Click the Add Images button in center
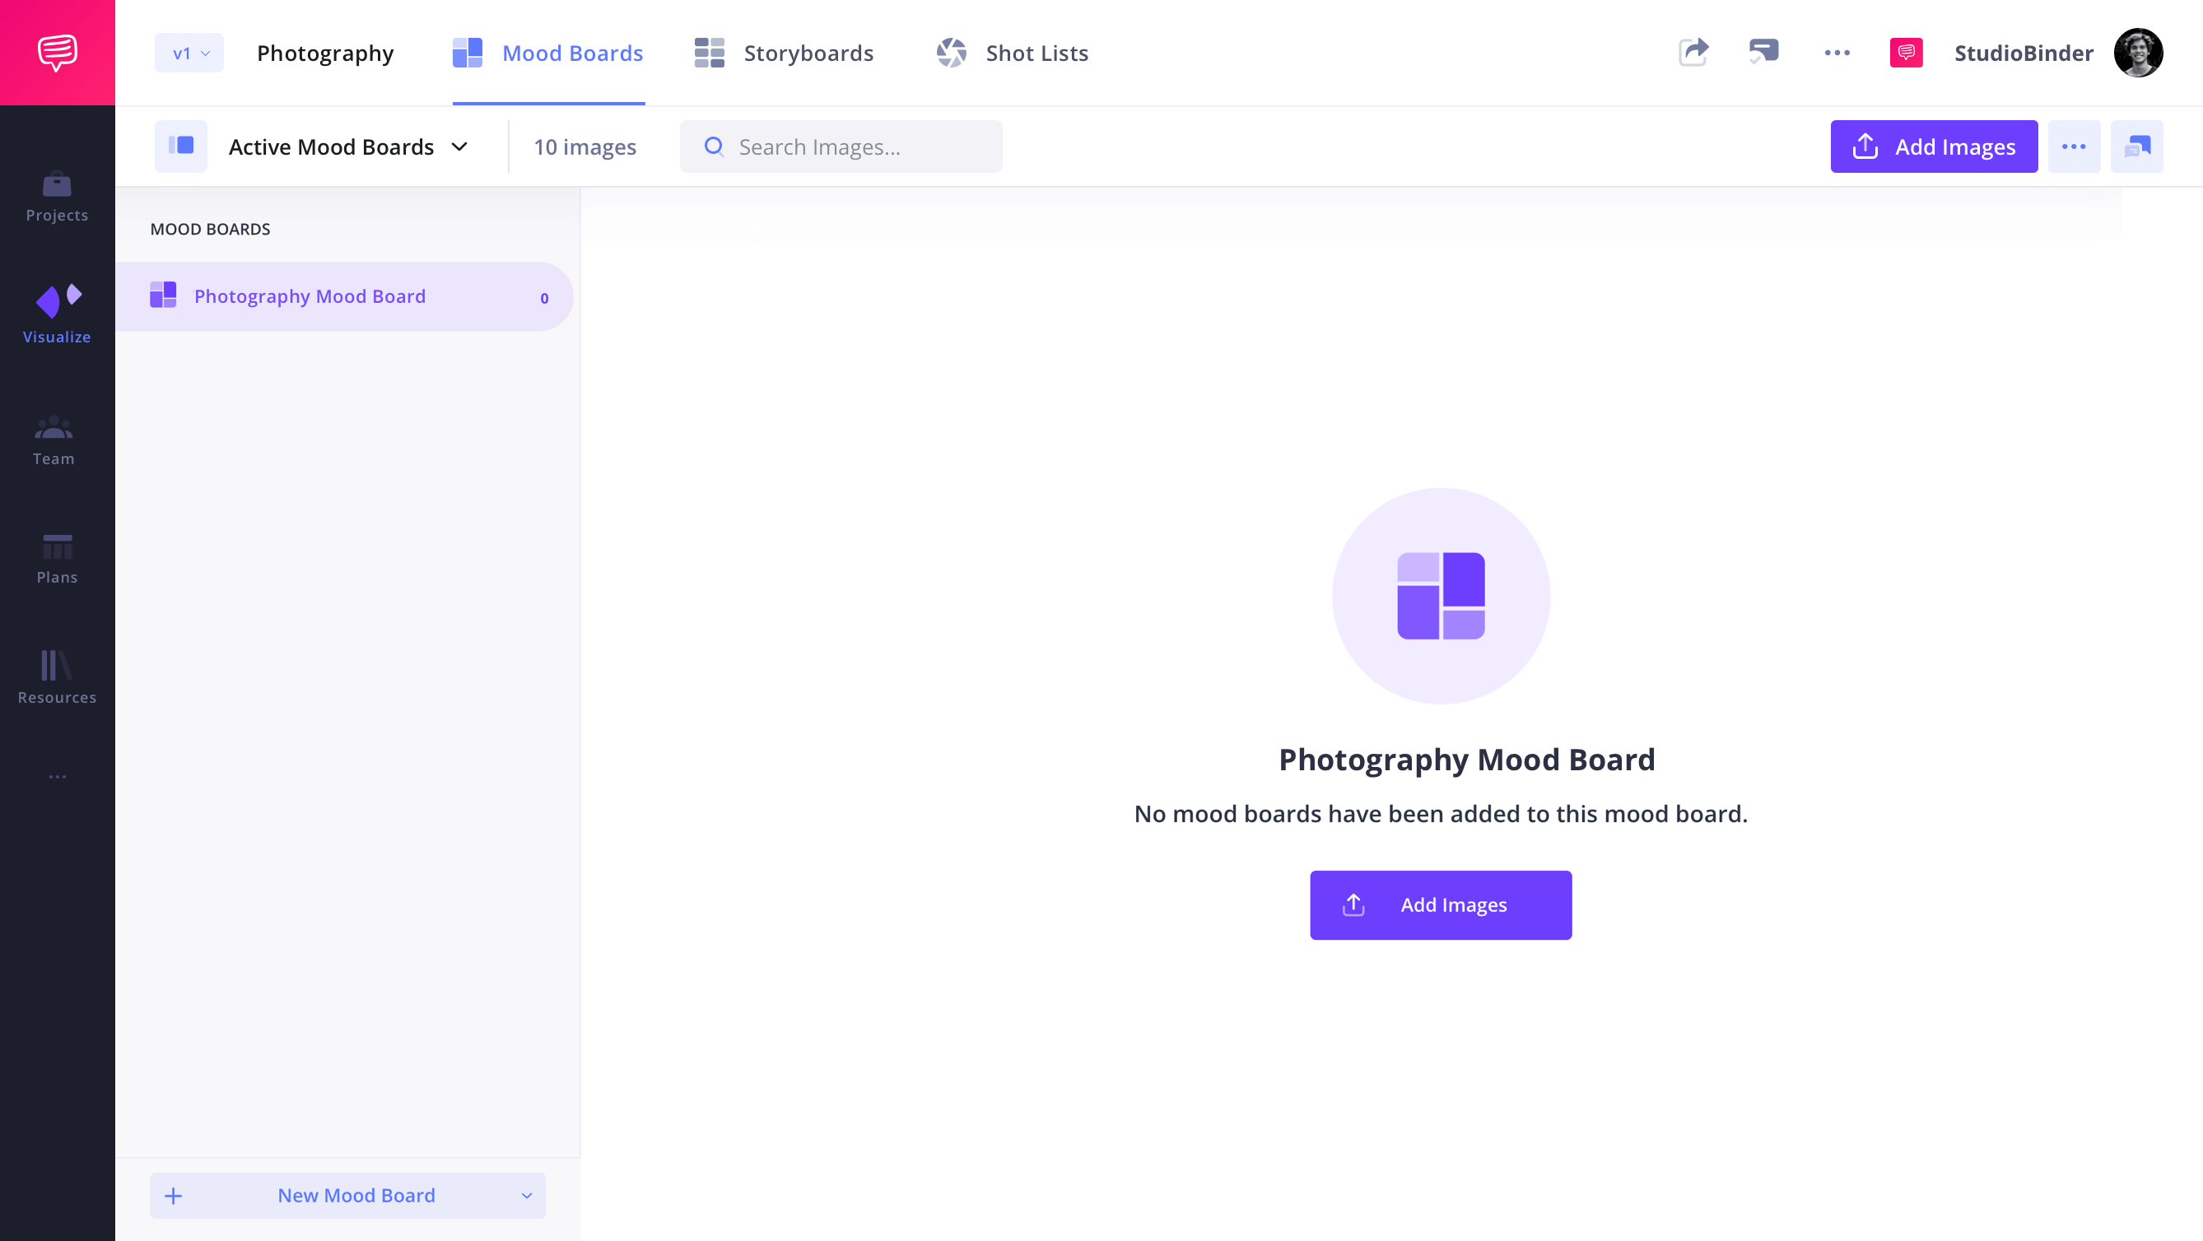Image resolution: width=2203 pixels, height=1241 pixels. (x=1441, y=905)
